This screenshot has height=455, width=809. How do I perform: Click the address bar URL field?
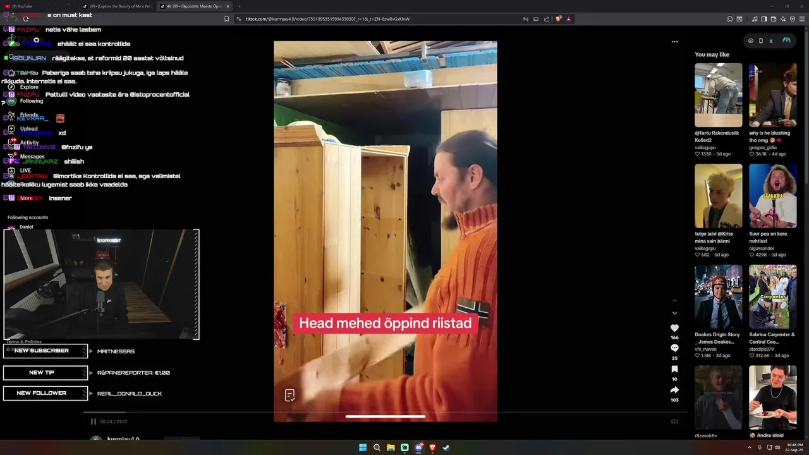click(379, 19)
